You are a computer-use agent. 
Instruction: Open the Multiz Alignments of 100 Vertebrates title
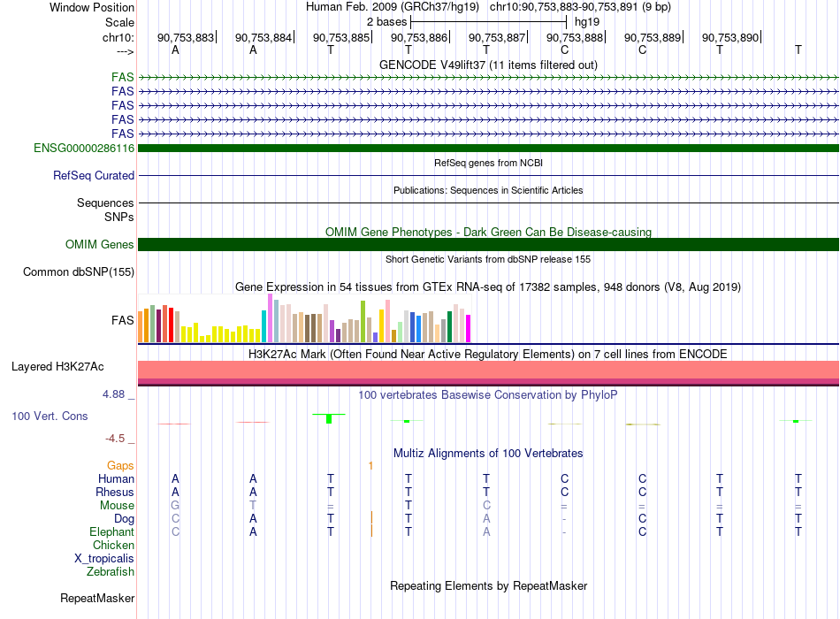point(488,454)
